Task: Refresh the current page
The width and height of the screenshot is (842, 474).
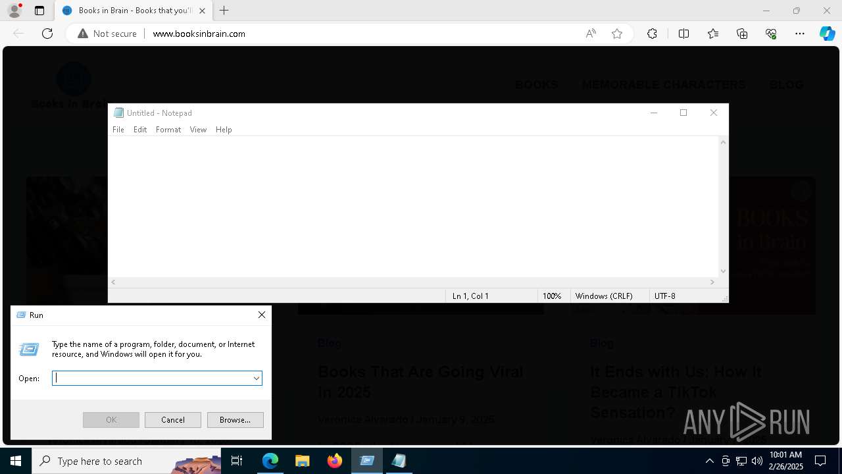Action: 47,34
